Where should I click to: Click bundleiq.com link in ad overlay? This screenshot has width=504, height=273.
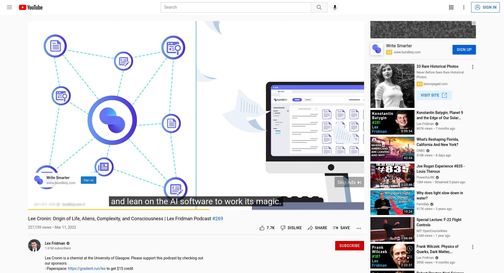point(73,204)
